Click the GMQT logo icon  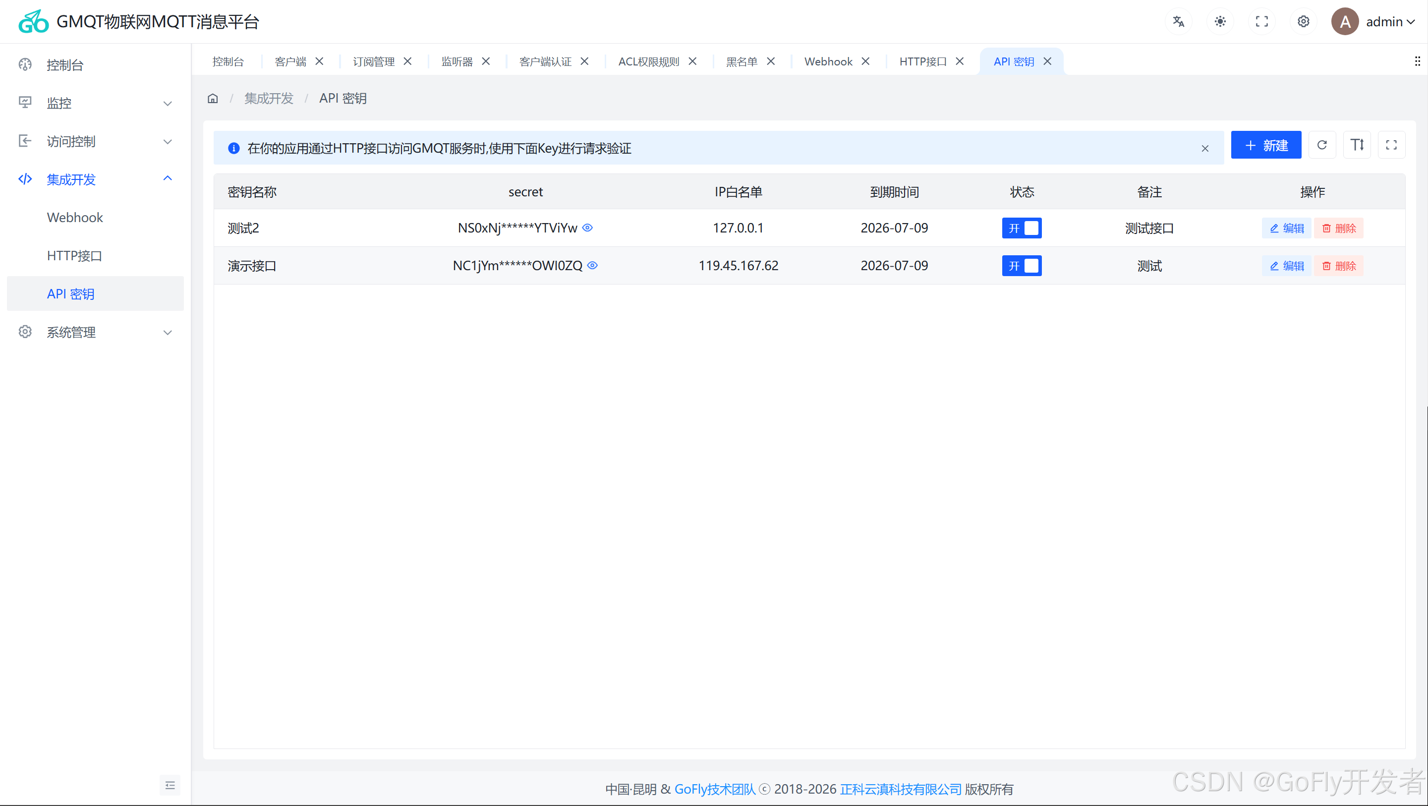[x=33, y=22]
